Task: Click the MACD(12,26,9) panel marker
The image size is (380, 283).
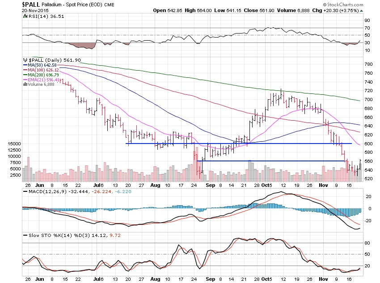Action: pyautogui.click(x=23, y=191)
